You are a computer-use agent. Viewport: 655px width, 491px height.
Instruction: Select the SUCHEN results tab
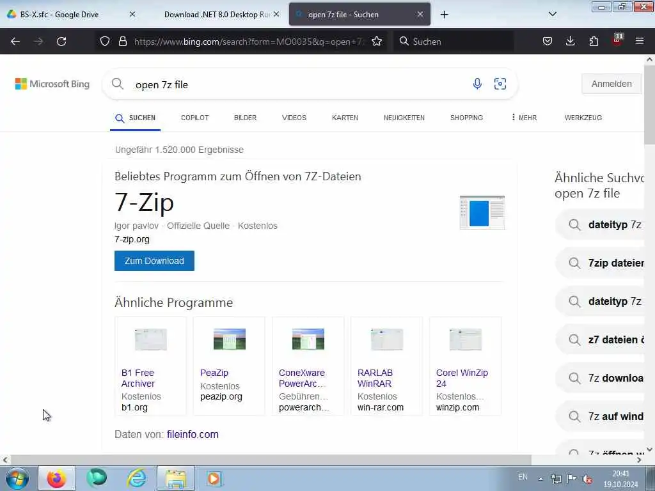point(136,118)
